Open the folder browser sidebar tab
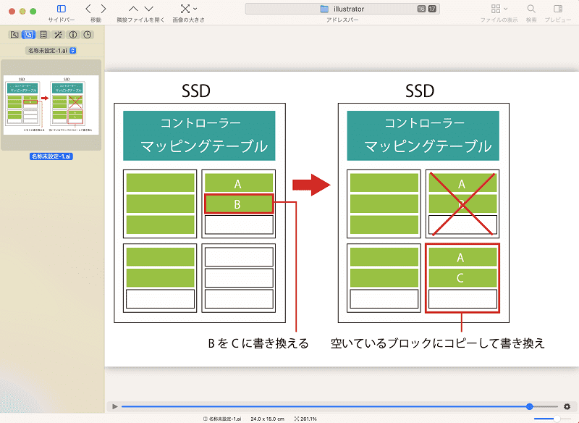579x423 pixels. [14, 35]
